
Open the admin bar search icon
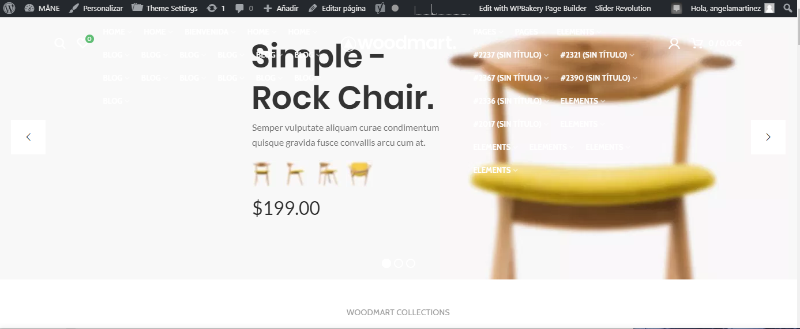point(788,8)
